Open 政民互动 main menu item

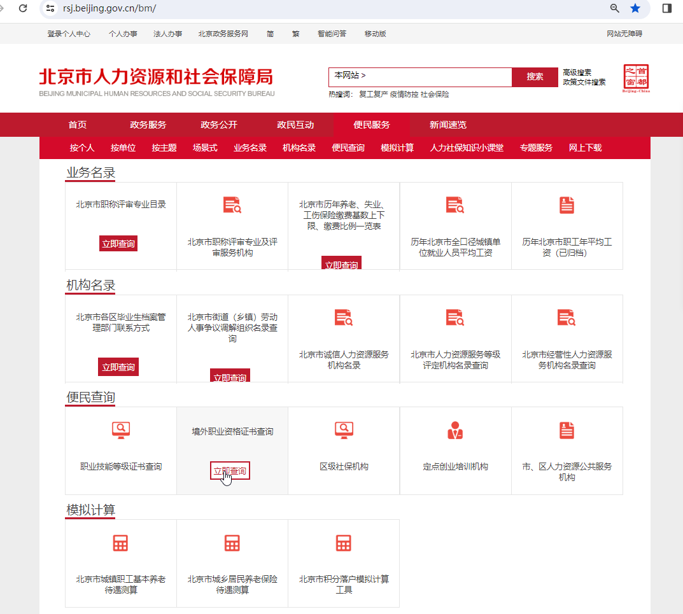click(295, 125)
